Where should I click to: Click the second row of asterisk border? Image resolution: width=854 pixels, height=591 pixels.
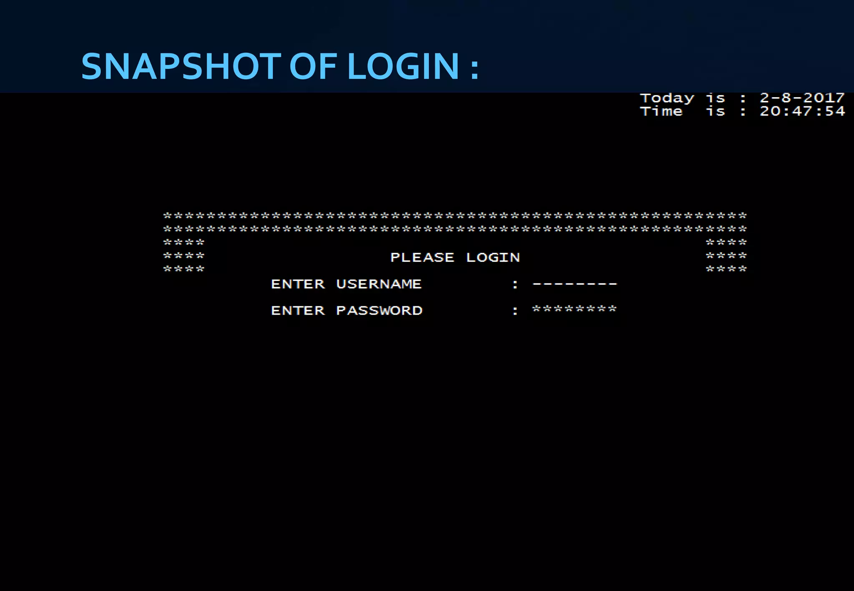(x=455, y=229)
